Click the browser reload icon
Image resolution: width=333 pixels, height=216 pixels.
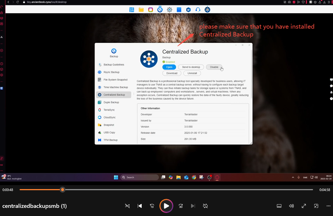click(x=18, y=2)
